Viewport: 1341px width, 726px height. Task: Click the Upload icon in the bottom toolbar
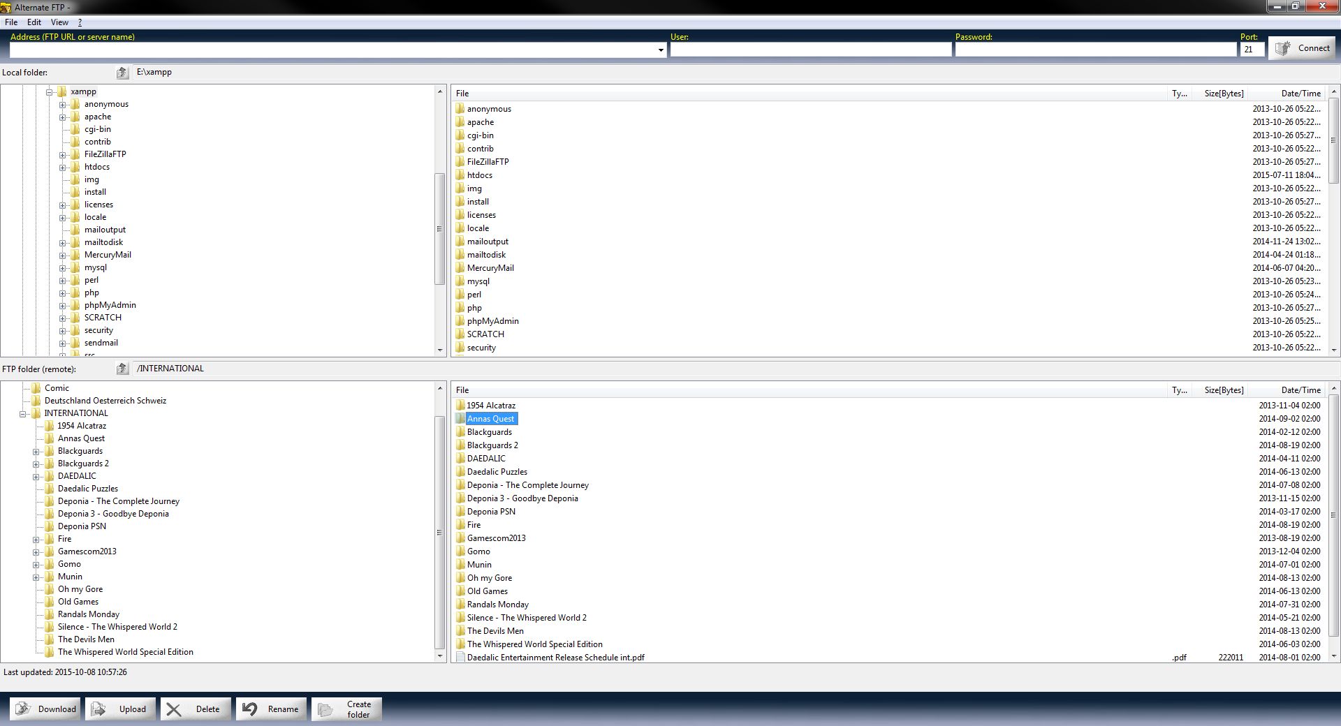click(x=99, y=709)
